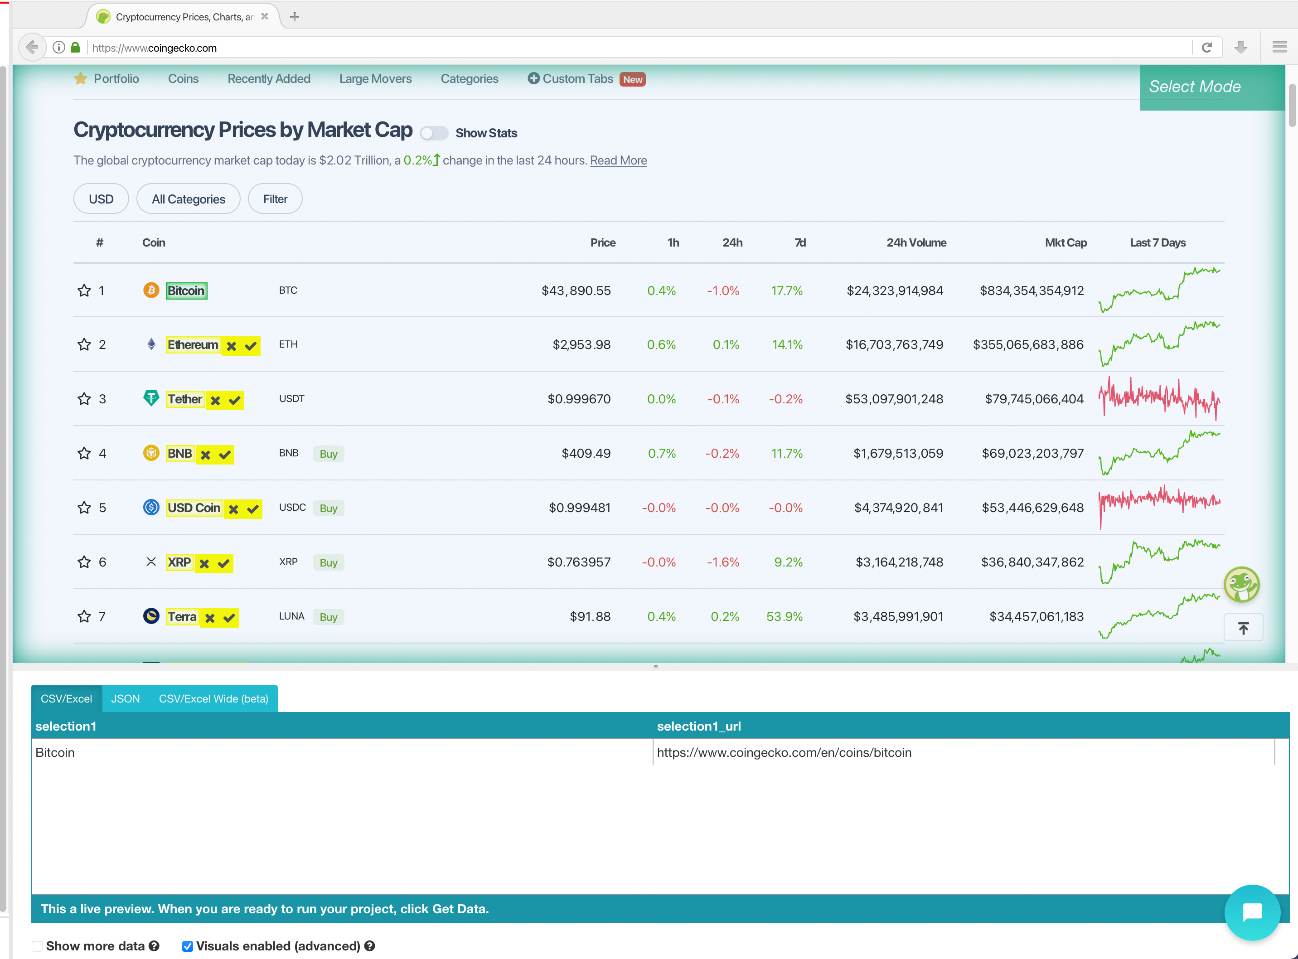Open the Filter options
The image size is (1298, 959).
point(275,199)
